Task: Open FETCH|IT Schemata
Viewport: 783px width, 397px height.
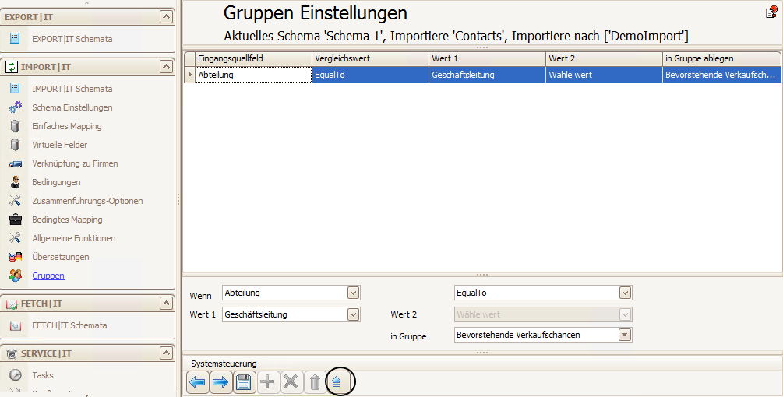Action: point(69,325)
